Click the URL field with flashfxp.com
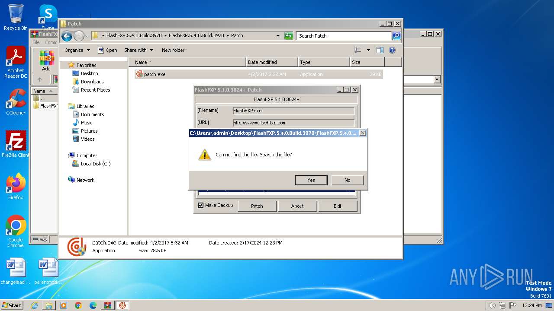The image size is (554, 311). (x=294, y=123)
